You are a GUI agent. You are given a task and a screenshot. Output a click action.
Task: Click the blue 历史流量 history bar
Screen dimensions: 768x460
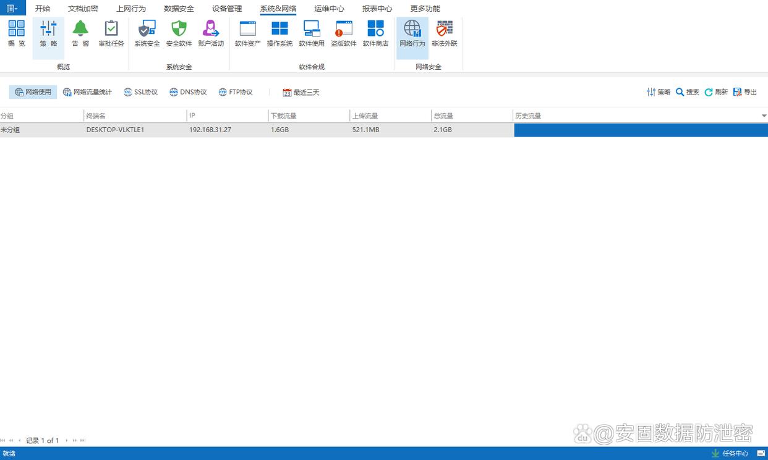click(x=641, y=130)
